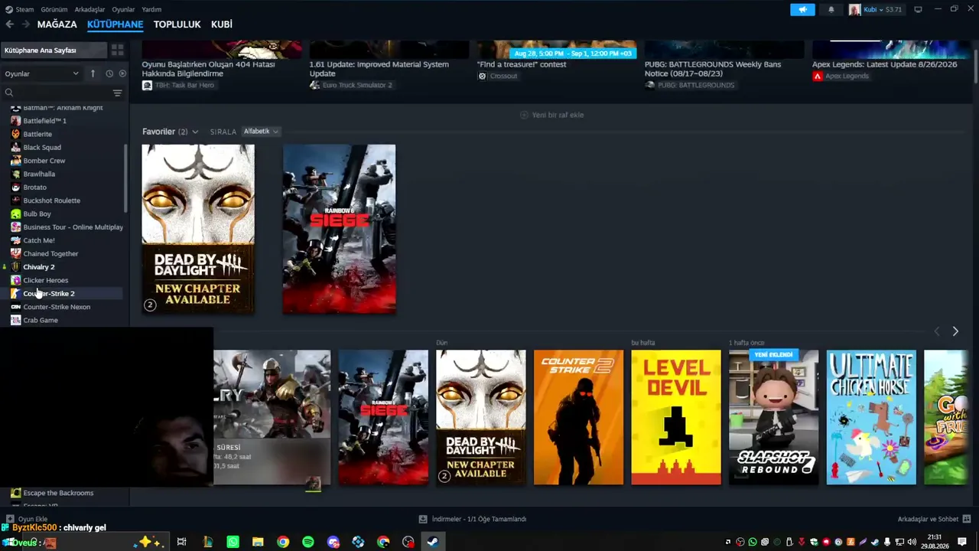
Task: Click the recent activity clock icon
Action: (x=109, y=73)
